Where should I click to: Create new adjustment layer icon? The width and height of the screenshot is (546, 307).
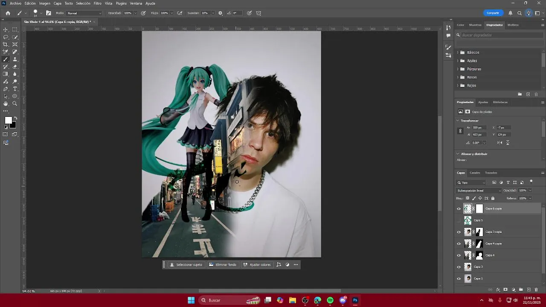(514, 290)
